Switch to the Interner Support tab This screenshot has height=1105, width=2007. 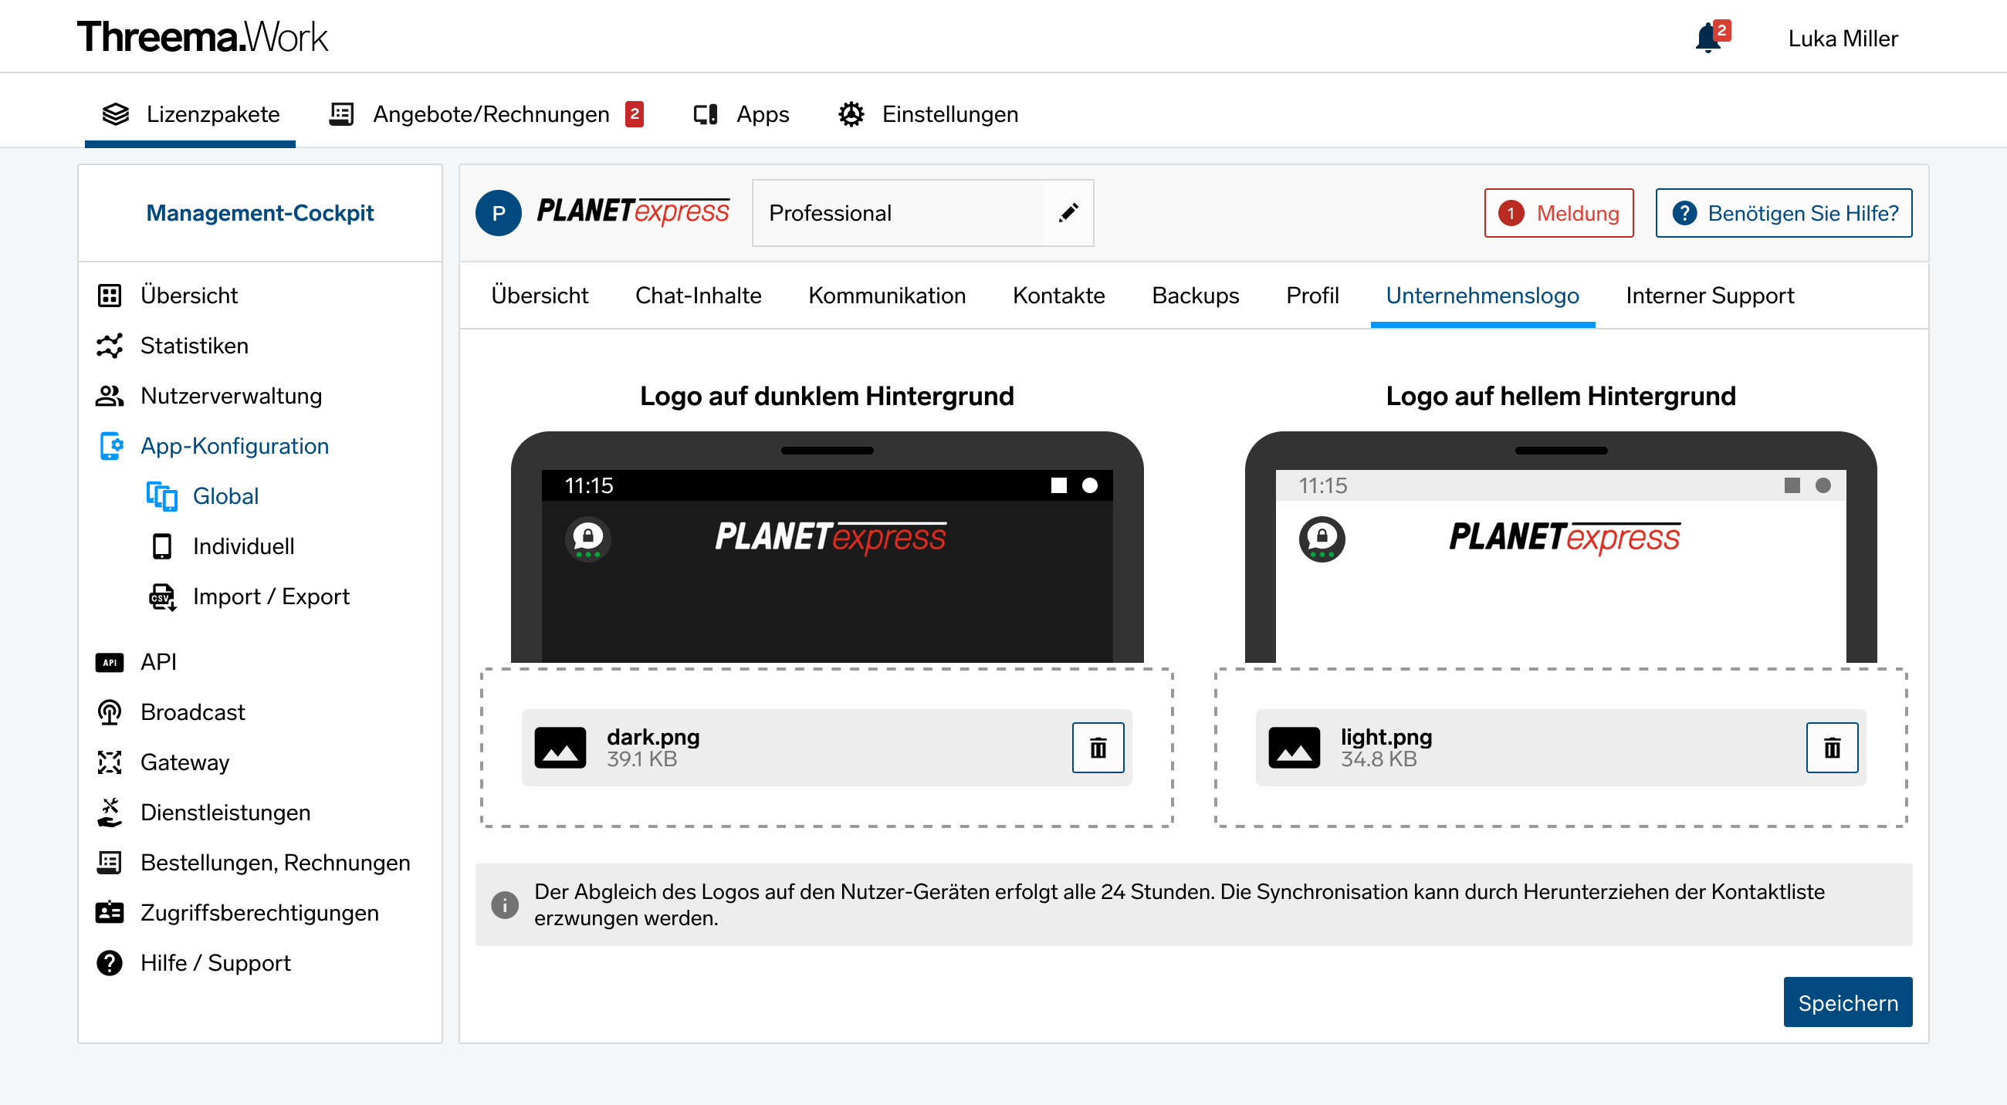(x=1709, y=296)
